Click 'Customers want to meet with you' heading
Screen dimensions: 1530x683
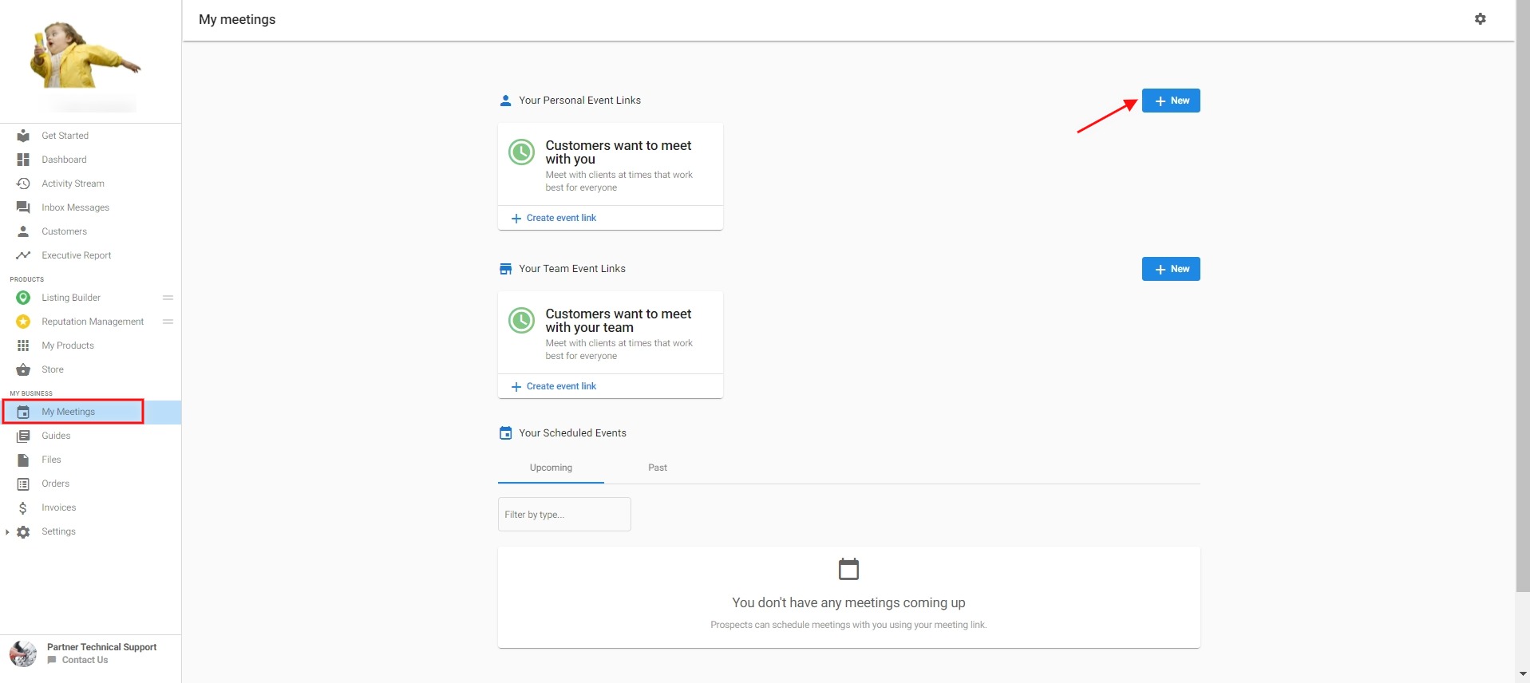point(619,152)
